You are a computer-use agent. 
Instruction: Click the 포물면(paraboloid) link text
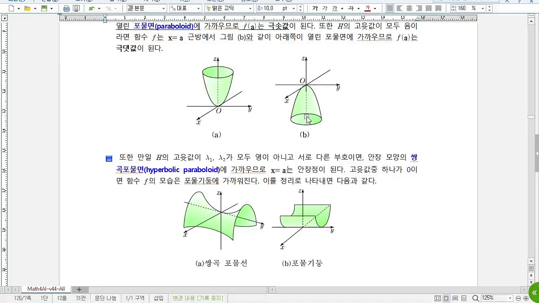pyautogui.click(x=164, y=26)
